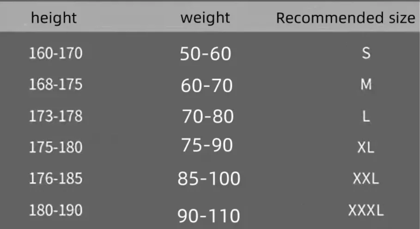420x229 pixels.
Task: Click the 75-90 weight value
Action: pyautogui.click(x=207, y=145)
